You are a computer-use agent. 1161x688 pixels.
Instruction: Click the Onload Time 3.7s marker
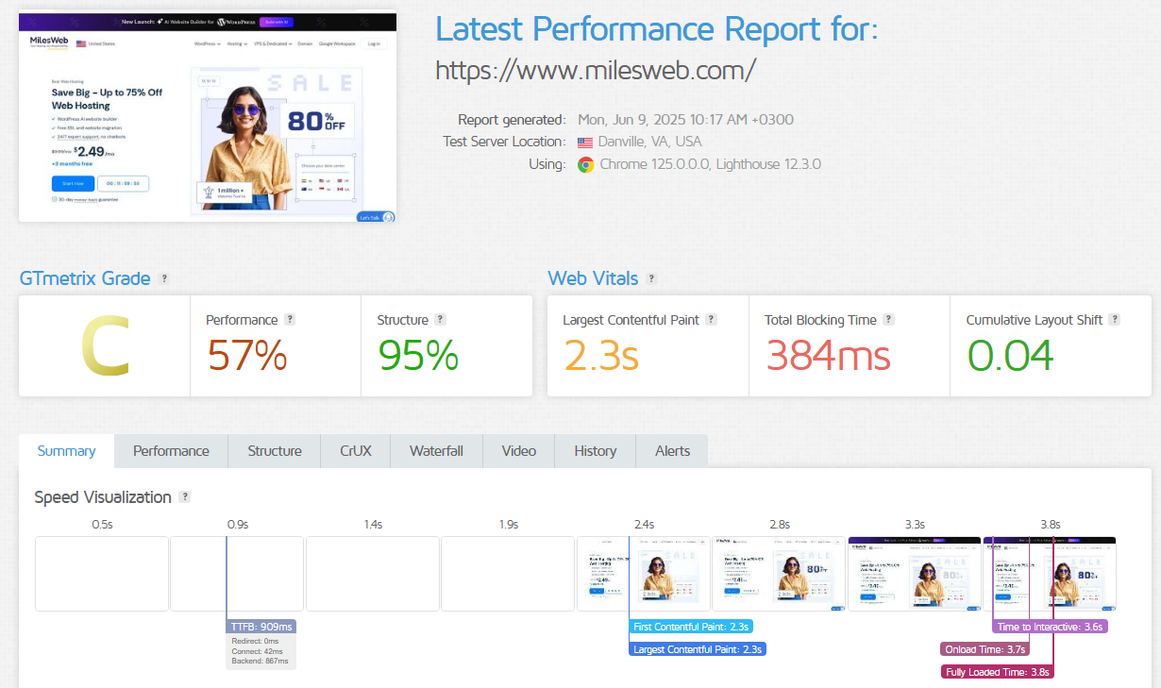click(984, 649)
